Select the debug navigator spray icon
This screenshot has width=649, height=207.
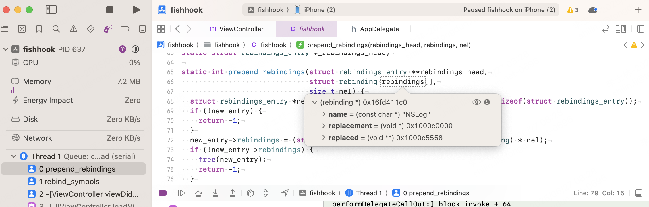click(108, 29)
